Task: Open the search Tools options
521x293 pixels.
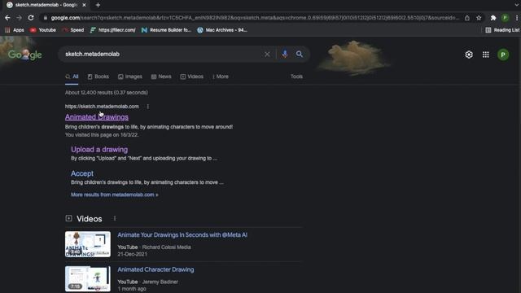Action: tap(296, 77)
